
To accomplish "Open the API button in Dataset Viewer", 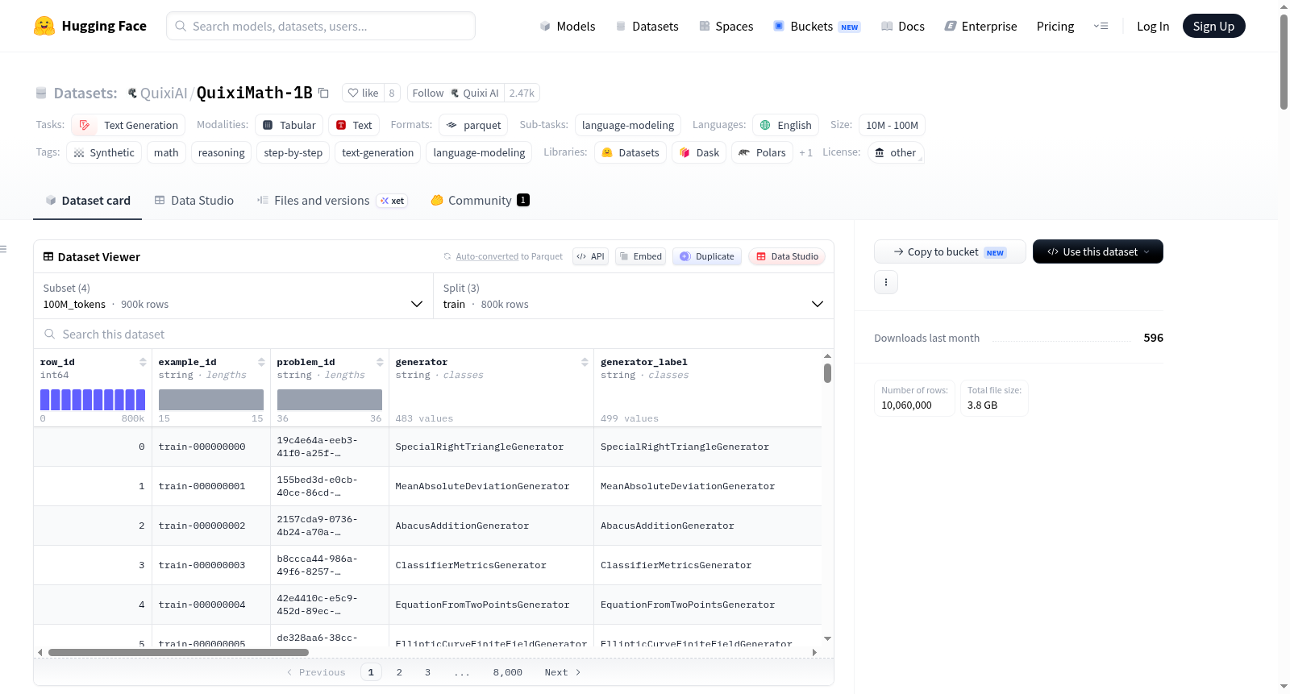I will tap(590, 256).
